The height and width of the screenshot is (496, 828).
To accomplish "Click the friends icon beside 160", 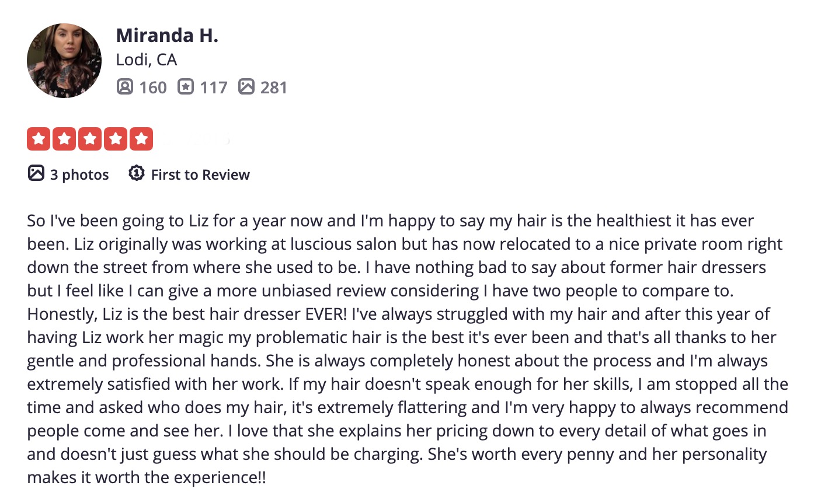I will coord(124,87).
